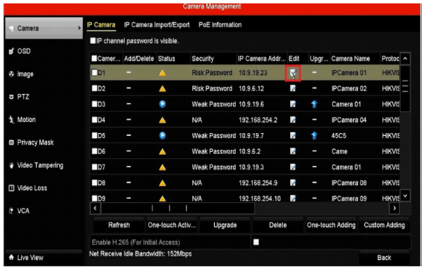The width and height of the screenshot is (423, 268).
Task: Click the warning status icon in row D4
Action: [x=163, y=120]
